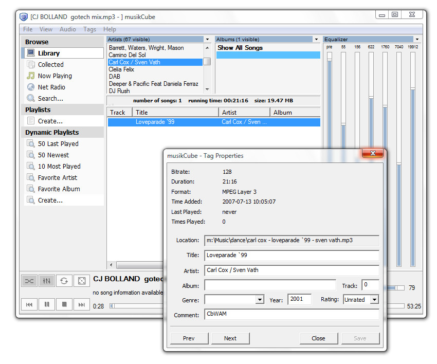Viewport: 437px width, 364px height.
Task: Sort by the Artist column header
Action: 244,113
